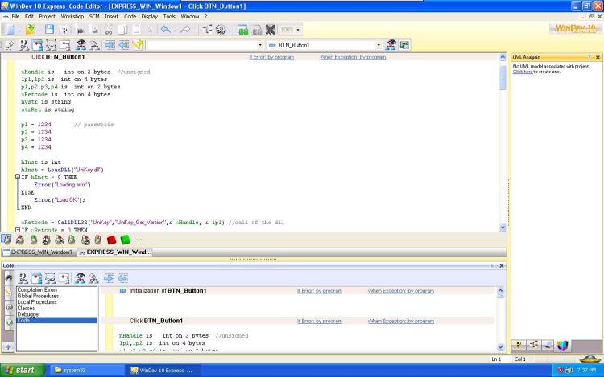Click the red cube icon in the debug bar
This screenshot has height=377, width=604.
pos(111,240)
